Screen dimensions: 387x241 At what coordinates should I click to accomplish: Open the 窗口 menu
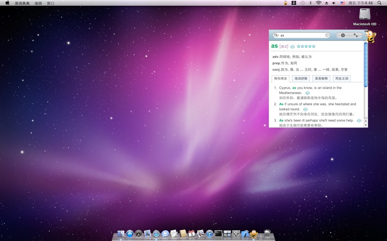50,3
